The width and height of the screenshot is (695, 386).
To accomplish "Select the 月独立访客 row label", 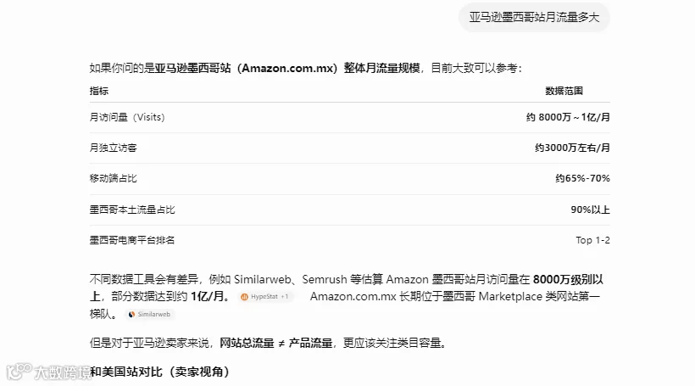I will coord(113,148).
